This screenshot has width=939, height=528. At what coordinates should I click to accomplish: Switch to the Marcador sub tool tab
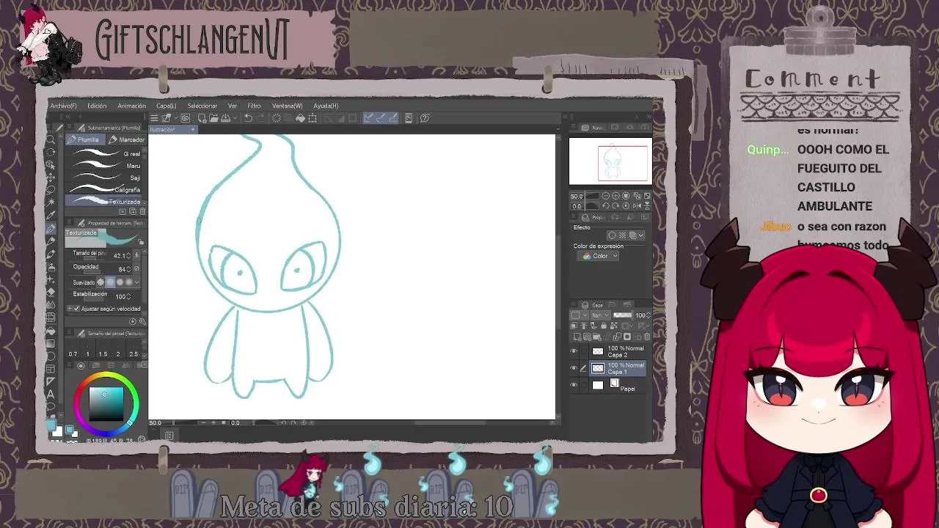coord(127,139)
